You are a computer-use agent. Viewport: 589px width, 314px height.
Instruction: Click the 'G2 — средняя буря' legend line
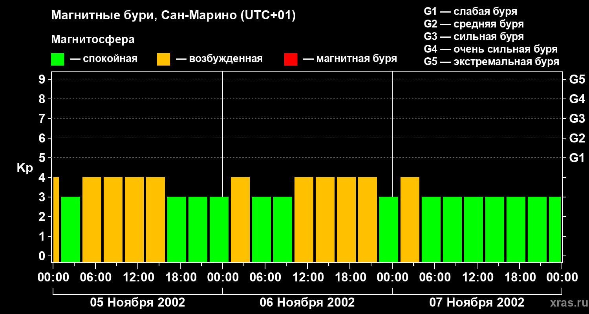click(x=474, y=24)
